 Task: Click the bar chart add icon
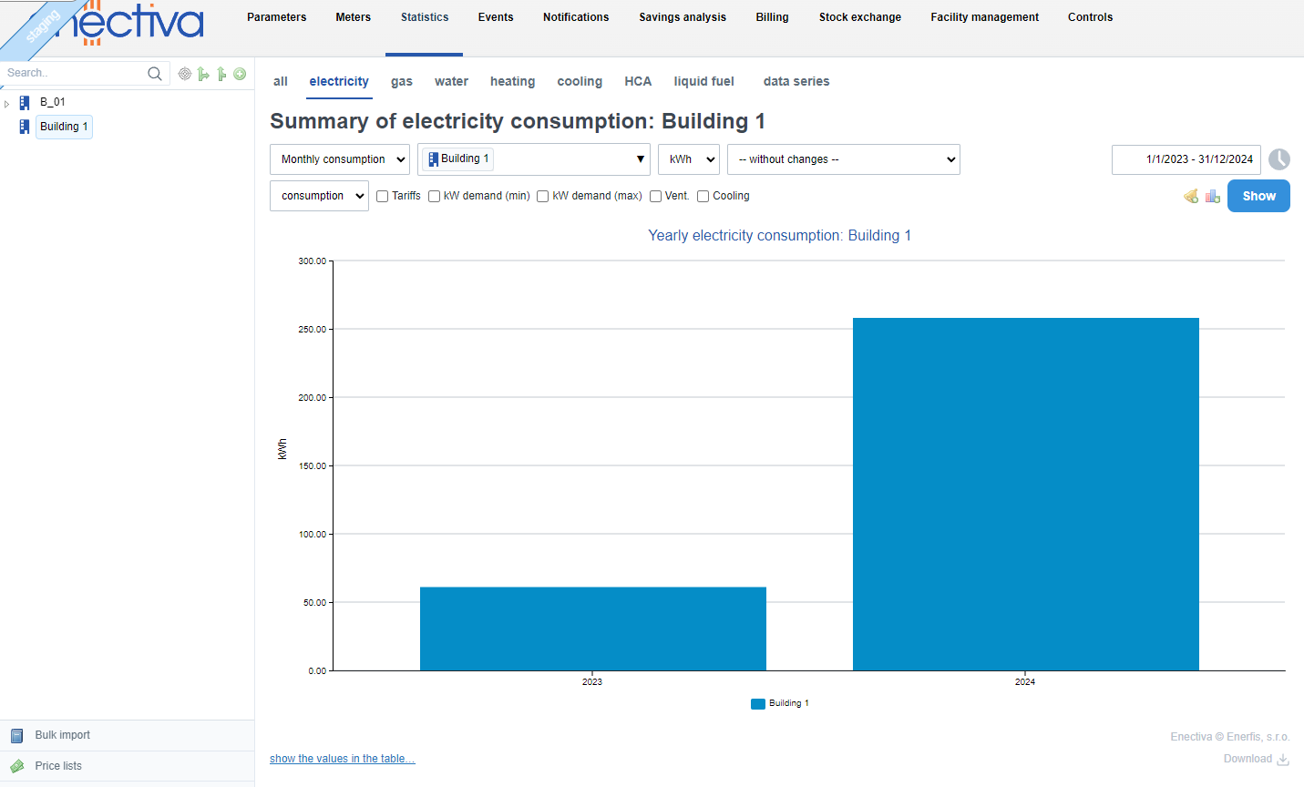(x=1212, y=196)
